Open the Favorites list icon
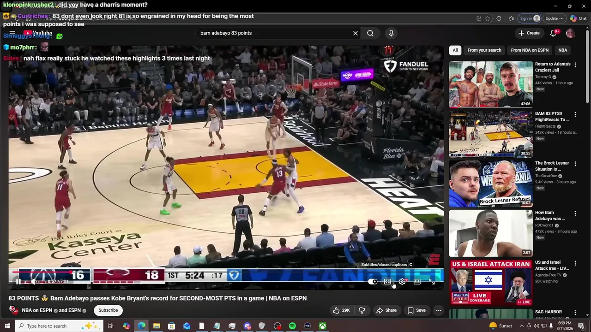 click(x=511, y=18)
